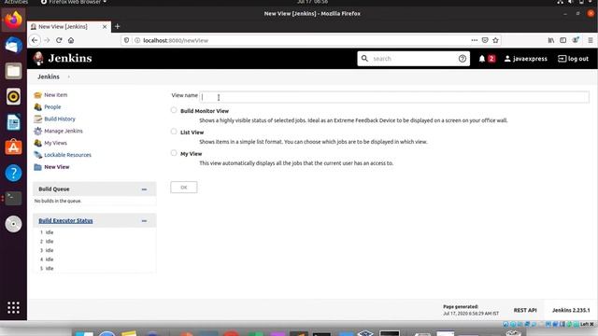Viewport: 598px width, 336px height.
Task: Click the Firefox home icon
Action: coord(71,40)
